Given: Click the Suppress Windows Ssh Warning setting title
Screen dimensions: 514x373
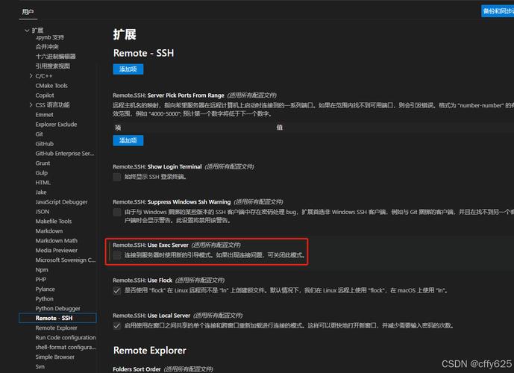Looking at the screenshot, I should point(172,201).
